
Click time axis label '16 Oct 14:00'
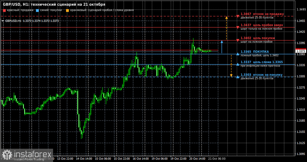click(141, 158)
